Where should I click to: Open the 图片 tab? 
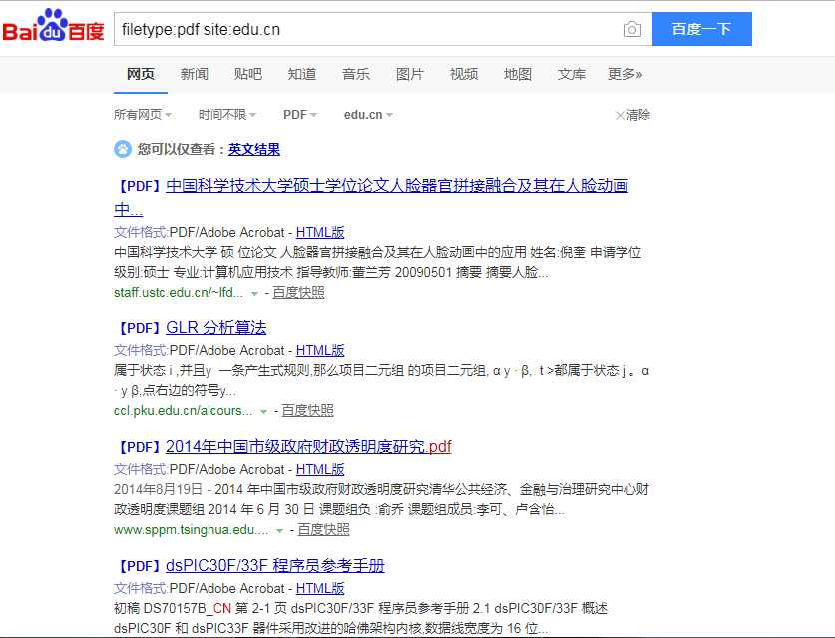click(x=409, y=74)
